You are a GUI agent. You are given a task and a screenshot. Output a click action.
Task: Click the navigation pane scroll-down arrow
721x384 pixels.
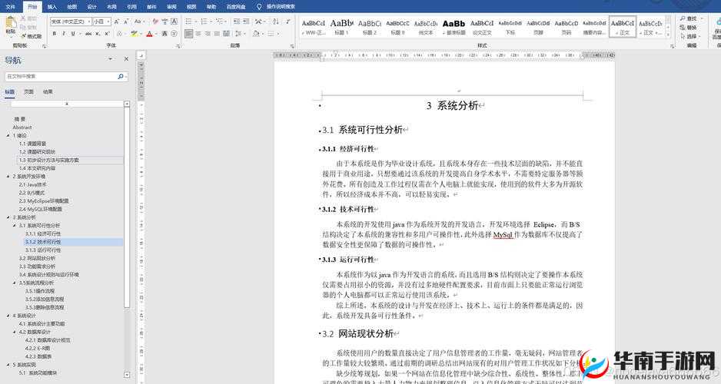(x=127, y=375)
